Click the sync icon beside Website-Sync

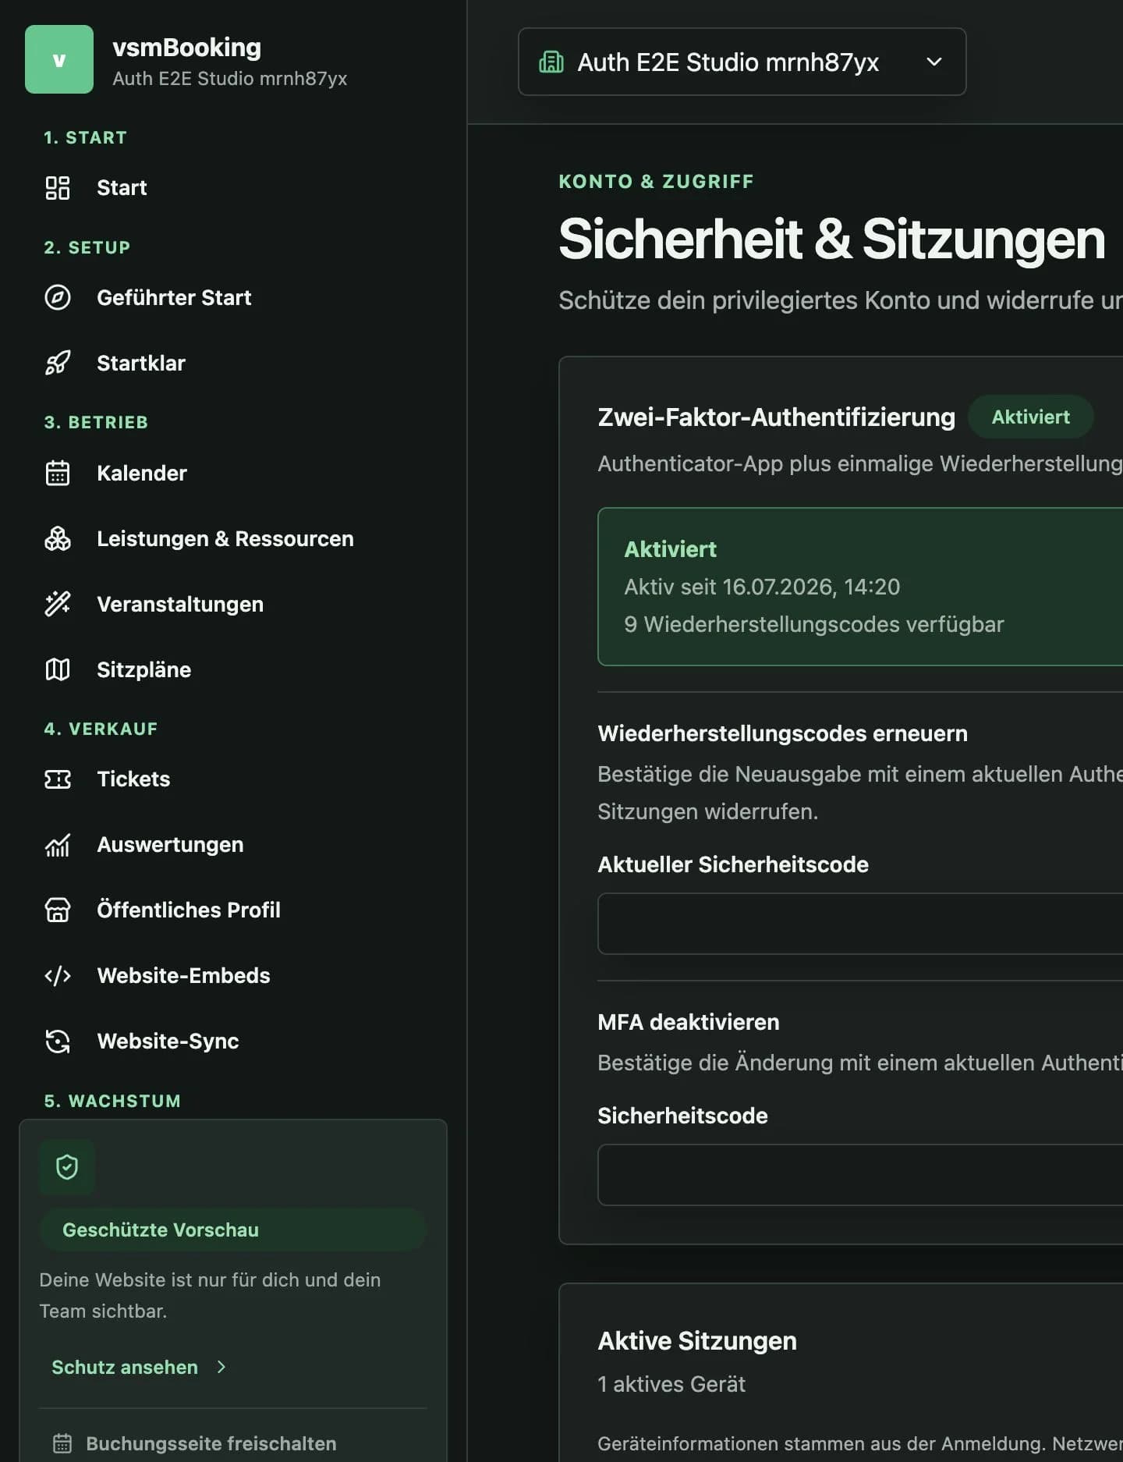(x=58, y=1041)
